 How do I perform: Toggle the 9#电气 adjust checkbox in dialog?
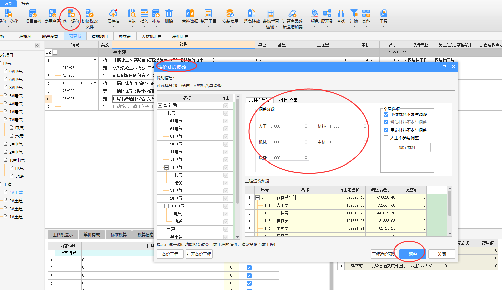click(x=226, y=121)
